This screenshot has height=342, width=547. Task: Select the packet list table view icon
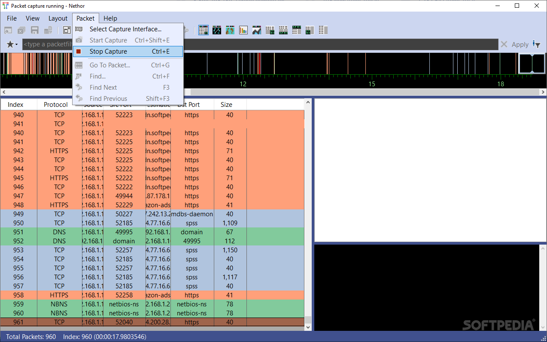click(204, 30)
